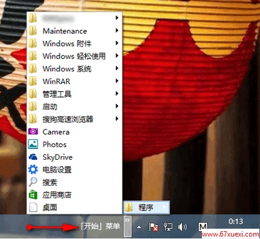
Task: Launch the Camera app icon
Action: tap(33, 131)
